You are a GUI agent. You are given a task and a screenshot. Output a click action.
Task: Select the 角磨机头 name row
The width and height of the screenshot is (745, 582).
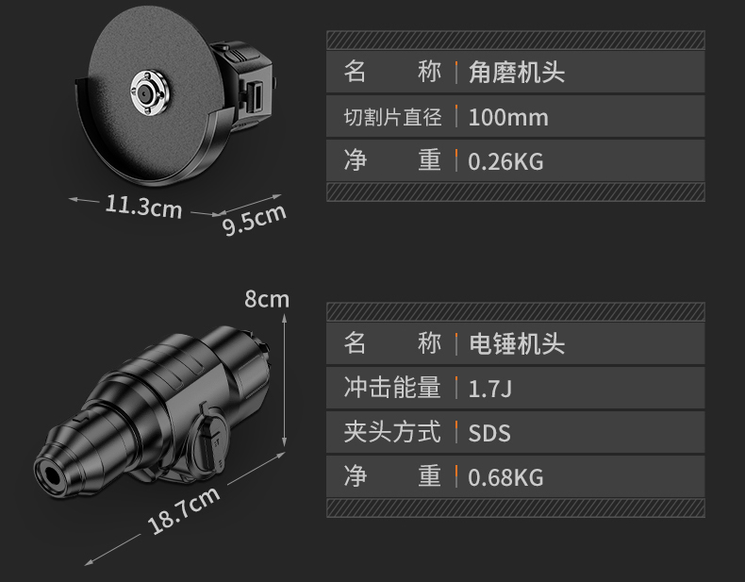[x=516, y=72]
